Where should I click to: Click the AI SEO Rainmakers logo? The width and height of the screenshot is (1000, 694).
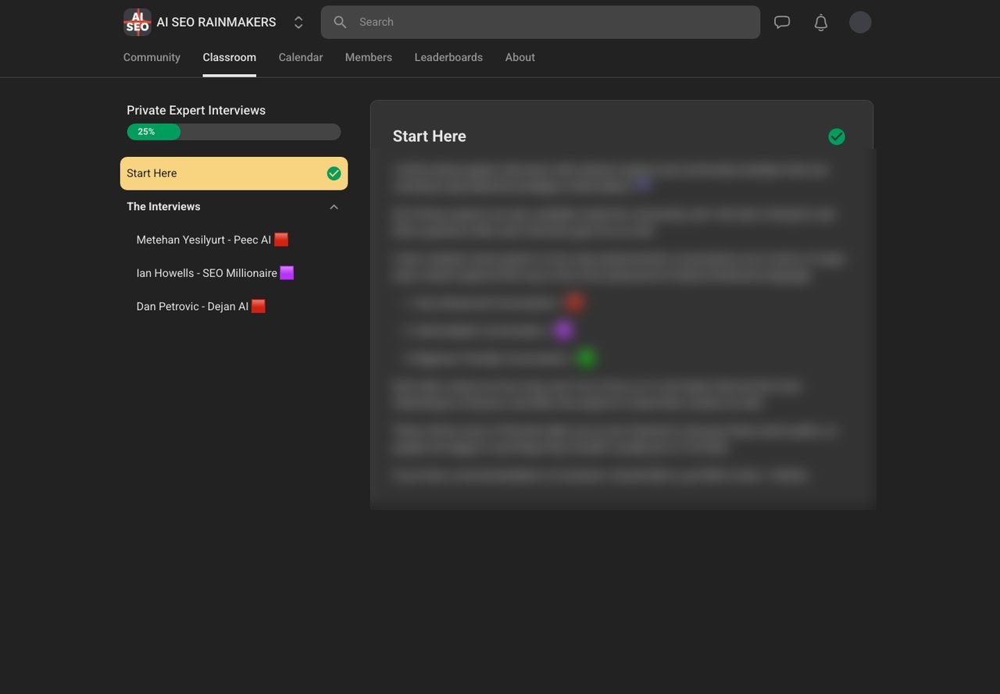137,22
